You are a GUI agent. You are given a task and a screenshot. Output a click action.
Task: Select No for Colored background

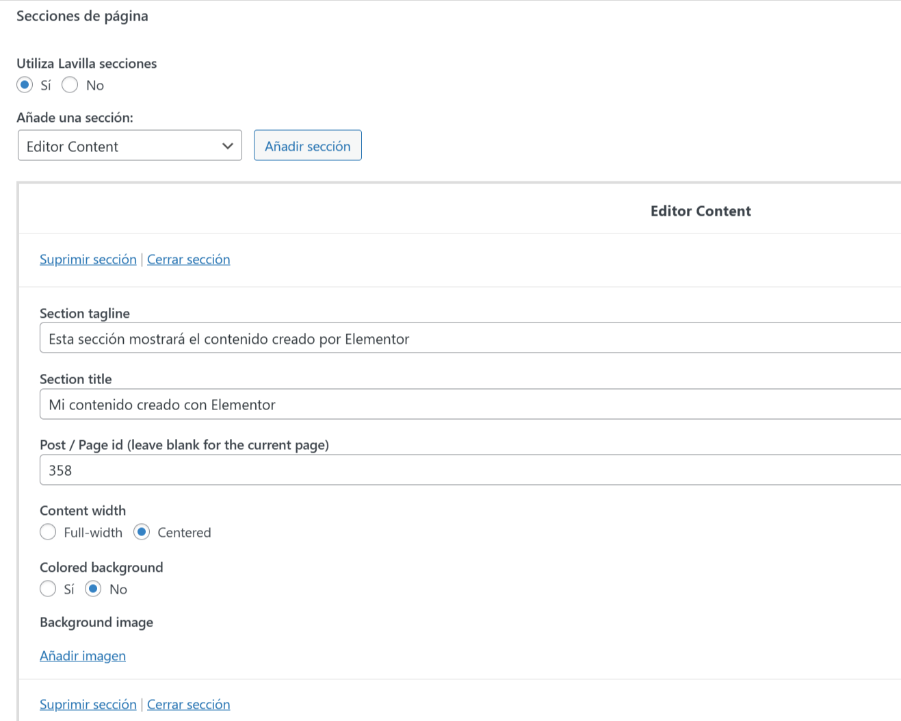point(93,589)
